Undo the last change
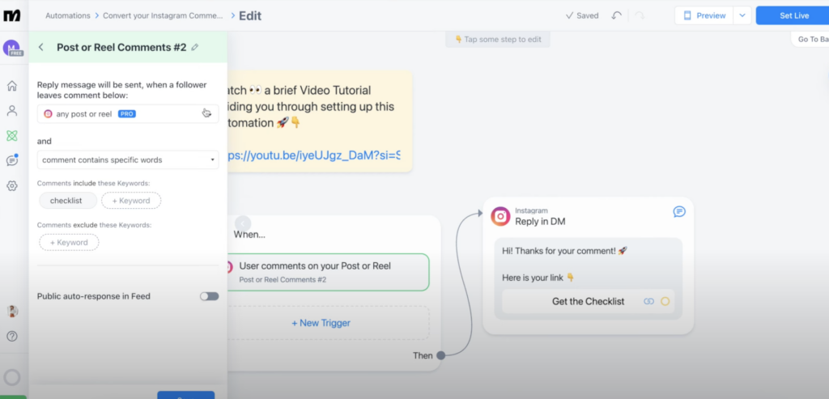 [x=616, y=15]
